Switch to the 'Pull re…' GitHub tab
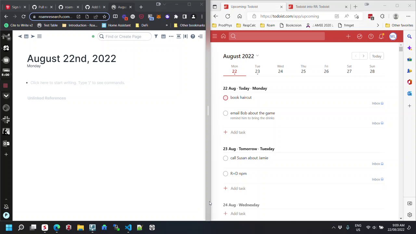Screen dimensions: 416x234 pos(42,7)
